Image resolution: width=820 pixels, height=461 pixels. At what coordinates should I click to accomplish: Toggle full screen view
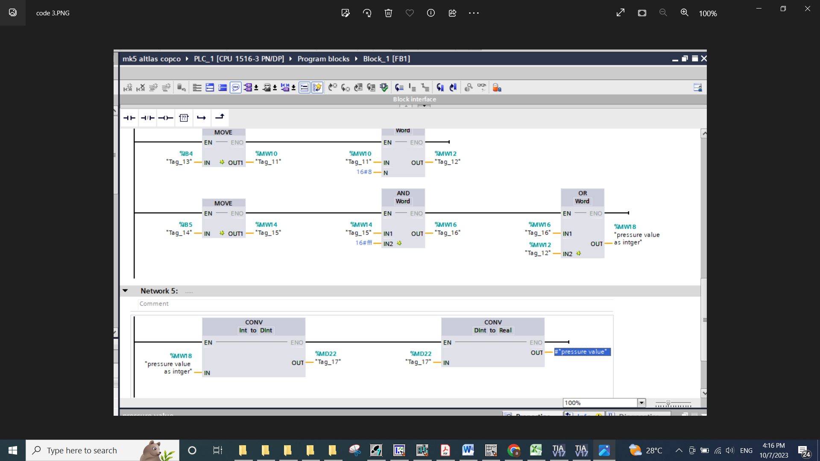(x=621, y=13)
